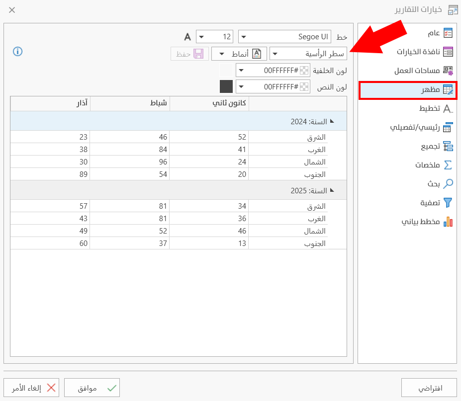Image resolution: width=461 pixels, height=401 pixels.
Task: Click the blue info icon
Action: (x=18, y=52)
